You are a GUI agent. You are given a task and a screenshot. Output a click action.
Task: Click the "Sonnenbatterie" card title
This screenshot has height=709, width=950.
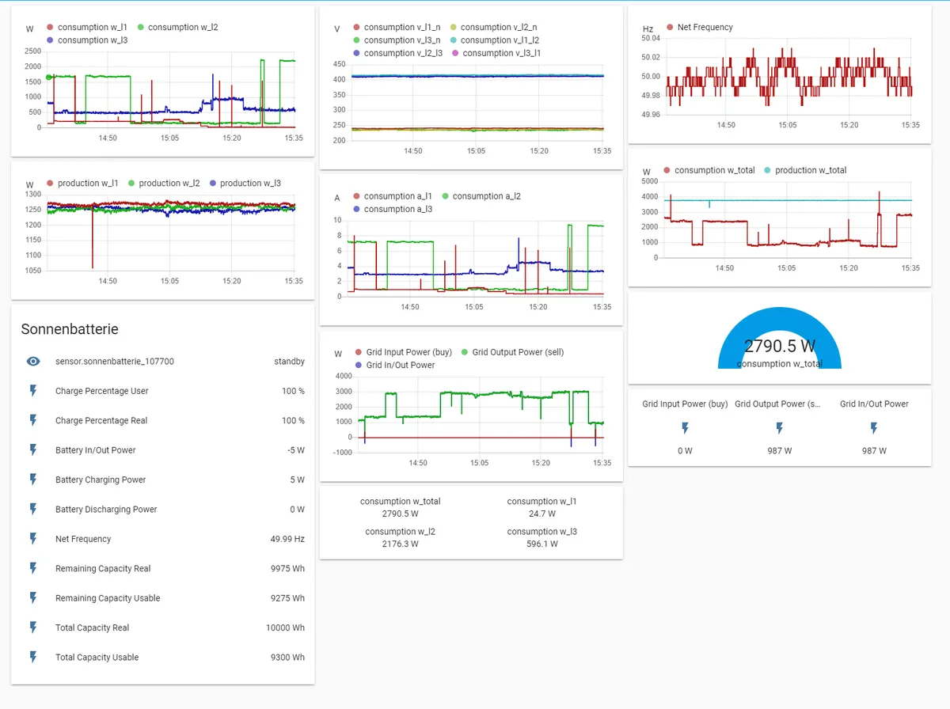pyautogui.click(x=70, y=329)
